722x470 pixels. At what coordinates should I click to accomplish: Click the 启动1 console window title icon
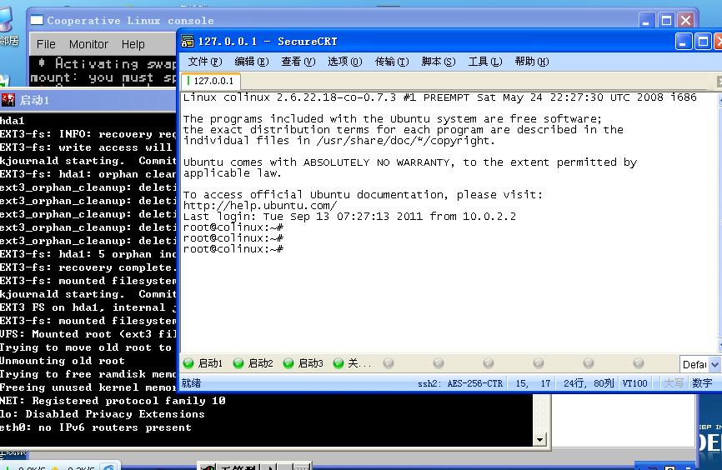click(8, 100)
